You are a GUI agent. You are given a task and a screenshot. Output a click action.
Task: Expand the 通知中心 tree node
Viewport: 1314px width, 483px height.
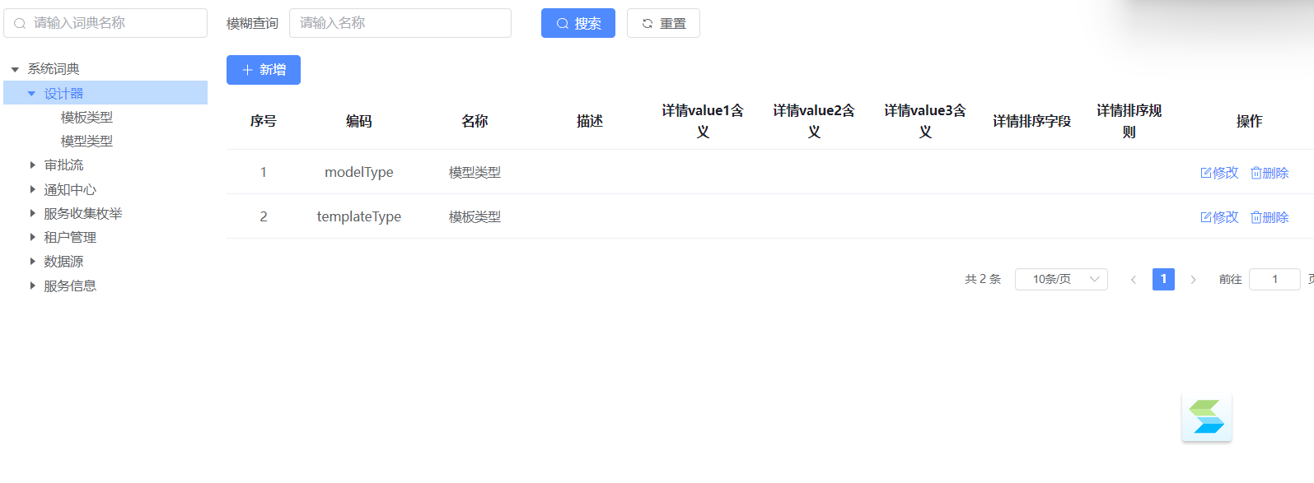(x=32, y=189)
